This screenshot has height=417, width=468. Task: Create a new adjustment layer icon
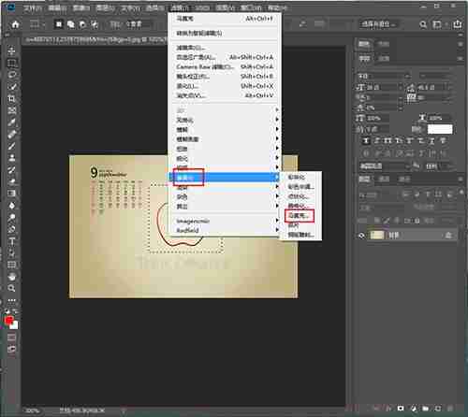[x=414, y=408]
